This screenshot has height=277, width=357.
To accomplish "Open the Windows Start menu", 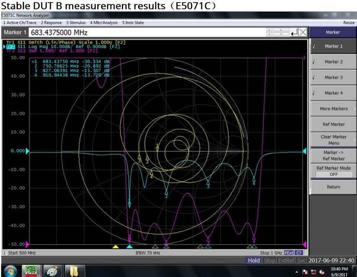I will (10, 271).
